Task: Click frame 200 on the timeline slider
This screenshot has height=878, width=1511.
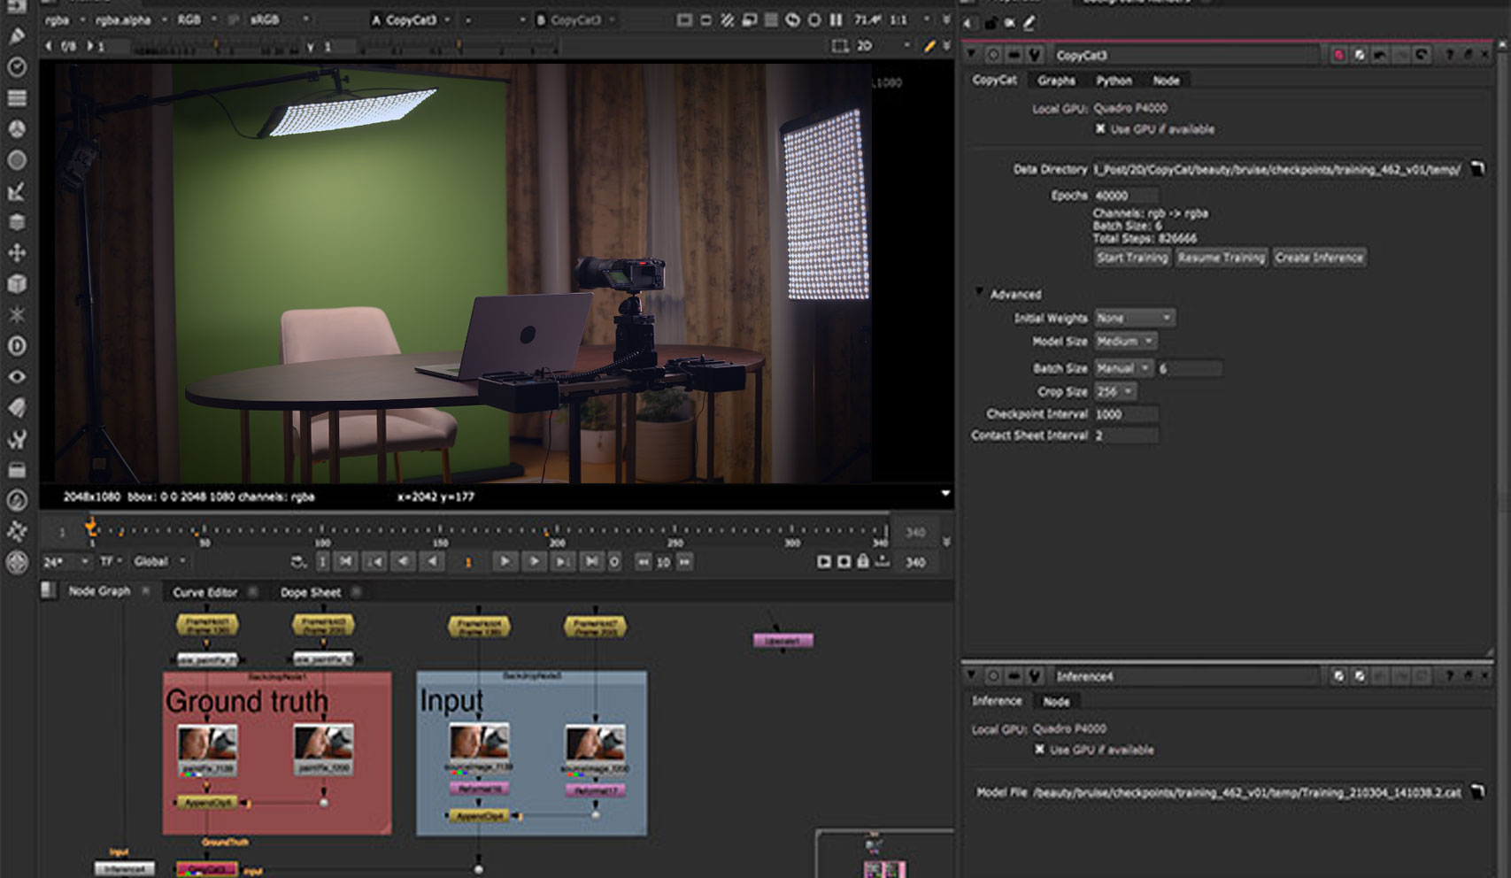Action: [557, 531]
